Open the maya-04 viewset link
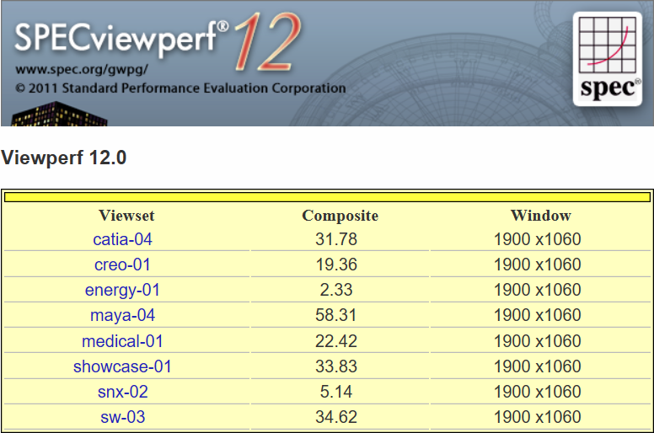The width and height of the screenshot is (654, 433). pos(122,315)
